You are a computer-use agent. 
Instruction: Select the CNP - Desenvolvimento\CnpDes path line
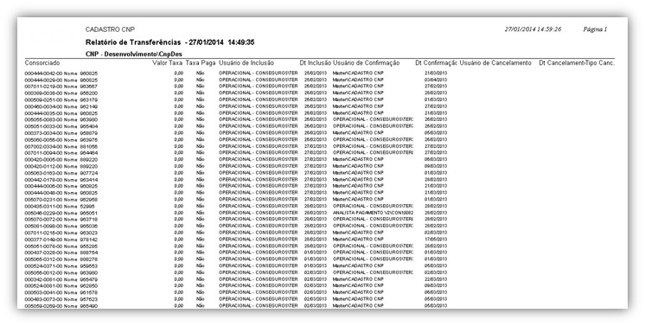pyautogui.click(x=134, y=54)
